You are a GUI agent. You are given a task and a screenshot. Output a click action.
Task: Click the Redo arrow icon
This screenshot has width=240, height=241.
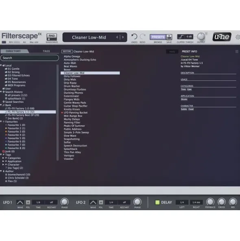(x=142, y=37)
